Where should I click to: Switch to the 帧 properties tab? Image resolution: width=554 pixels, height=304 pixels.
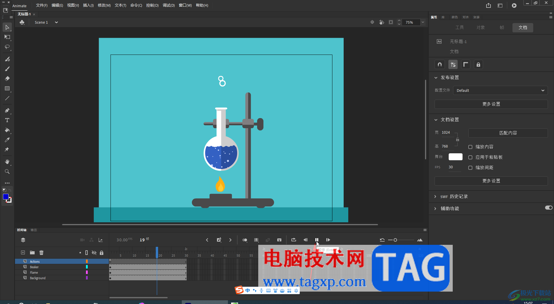[502, 27]
